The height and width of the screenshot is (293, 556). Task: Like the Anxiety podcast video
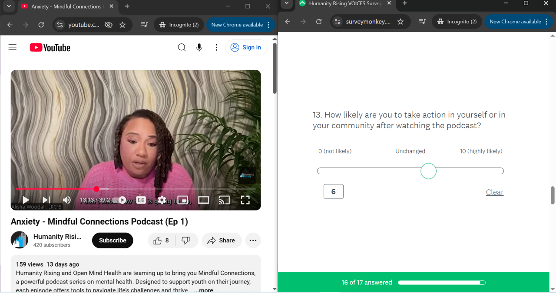click(x=161, y=241)
